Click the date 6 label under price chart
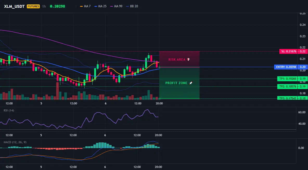The width and height of the screenshot is (308, 170). tap(105, 103)
